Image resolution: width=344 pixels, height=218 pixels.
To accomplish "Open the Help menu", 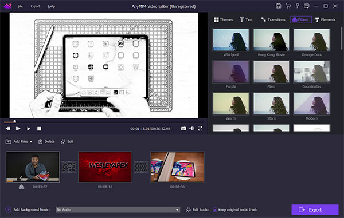I will 52,6.
